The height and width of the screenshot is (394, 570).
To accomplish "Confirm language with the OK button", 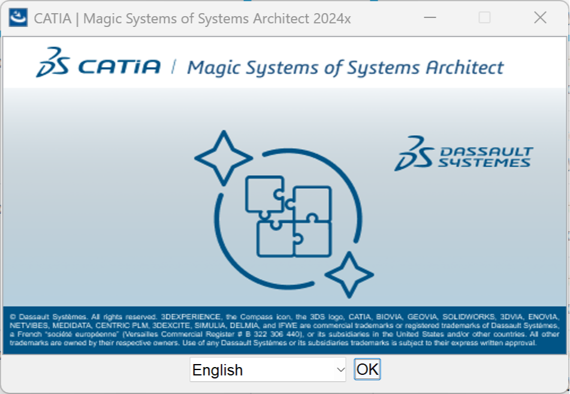I will pos(367,369).
